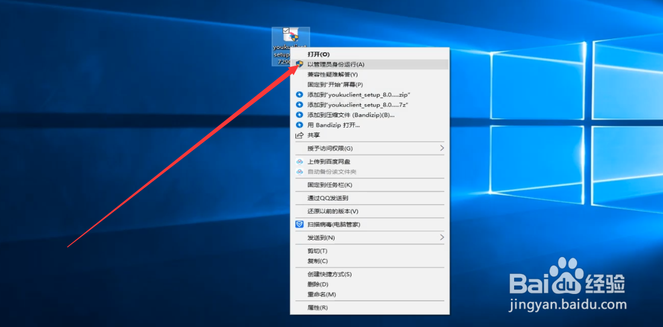Open 授予访问权限(G) menu entry
Screen dimensions: 663x327
click(369, 148)
